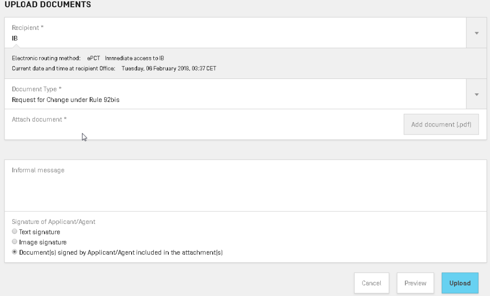Screen dimensions: 490x296
Task: Focus the Informal message text area
Action: coord(245,186)
